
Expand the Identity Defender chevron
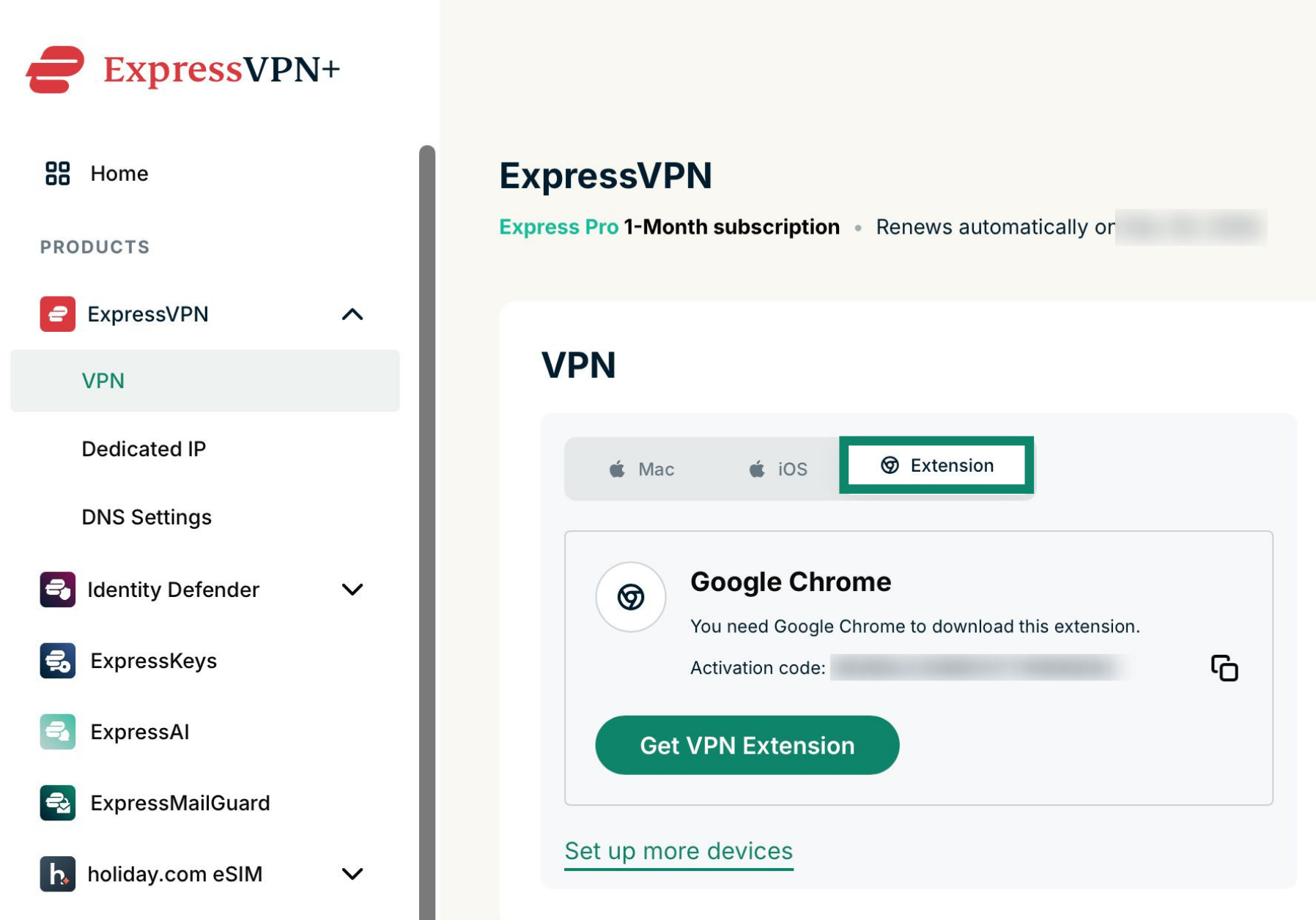click(x=352, y=590)
